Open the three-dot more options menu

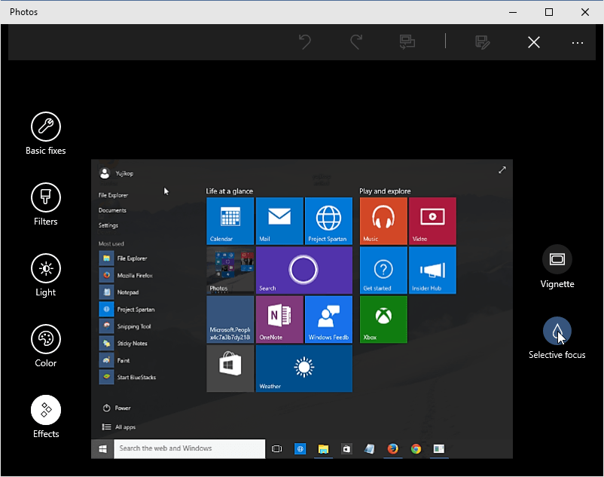point(578,43)
